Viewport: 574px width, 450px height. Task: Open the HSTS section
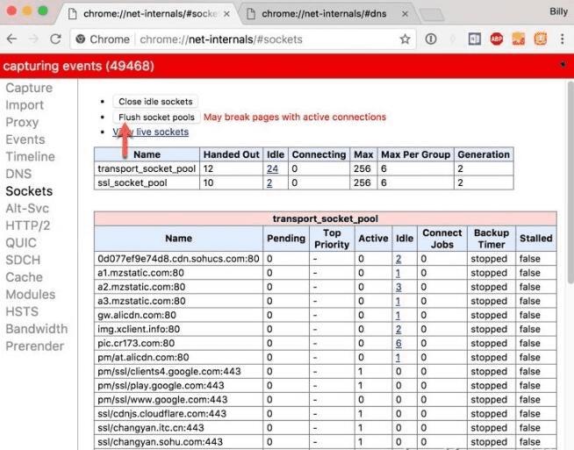[x=22, y=311]
